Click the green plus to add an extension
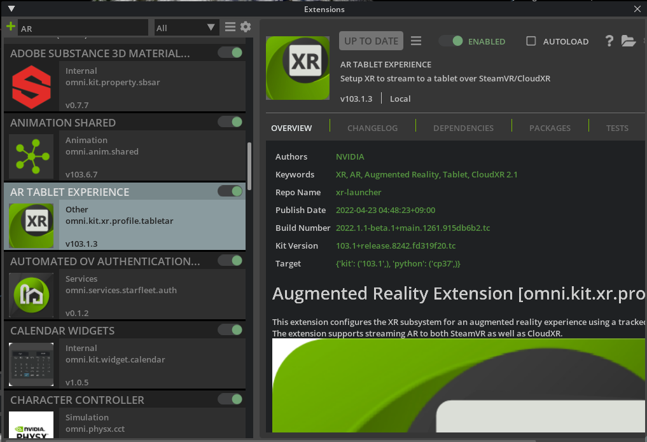 coord(10,26)
